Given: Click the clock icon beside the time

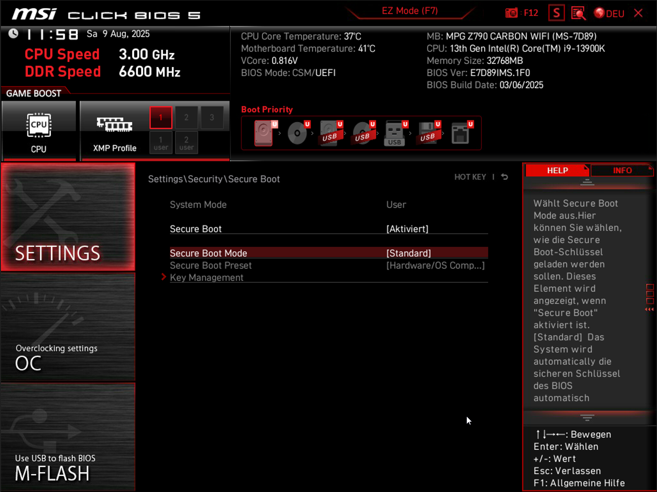Looking at the screenshot, I should click(13, 34).
